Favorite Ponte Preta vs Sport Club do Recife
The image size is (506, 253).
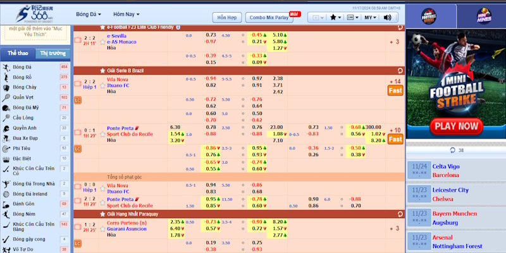(102, 134)
